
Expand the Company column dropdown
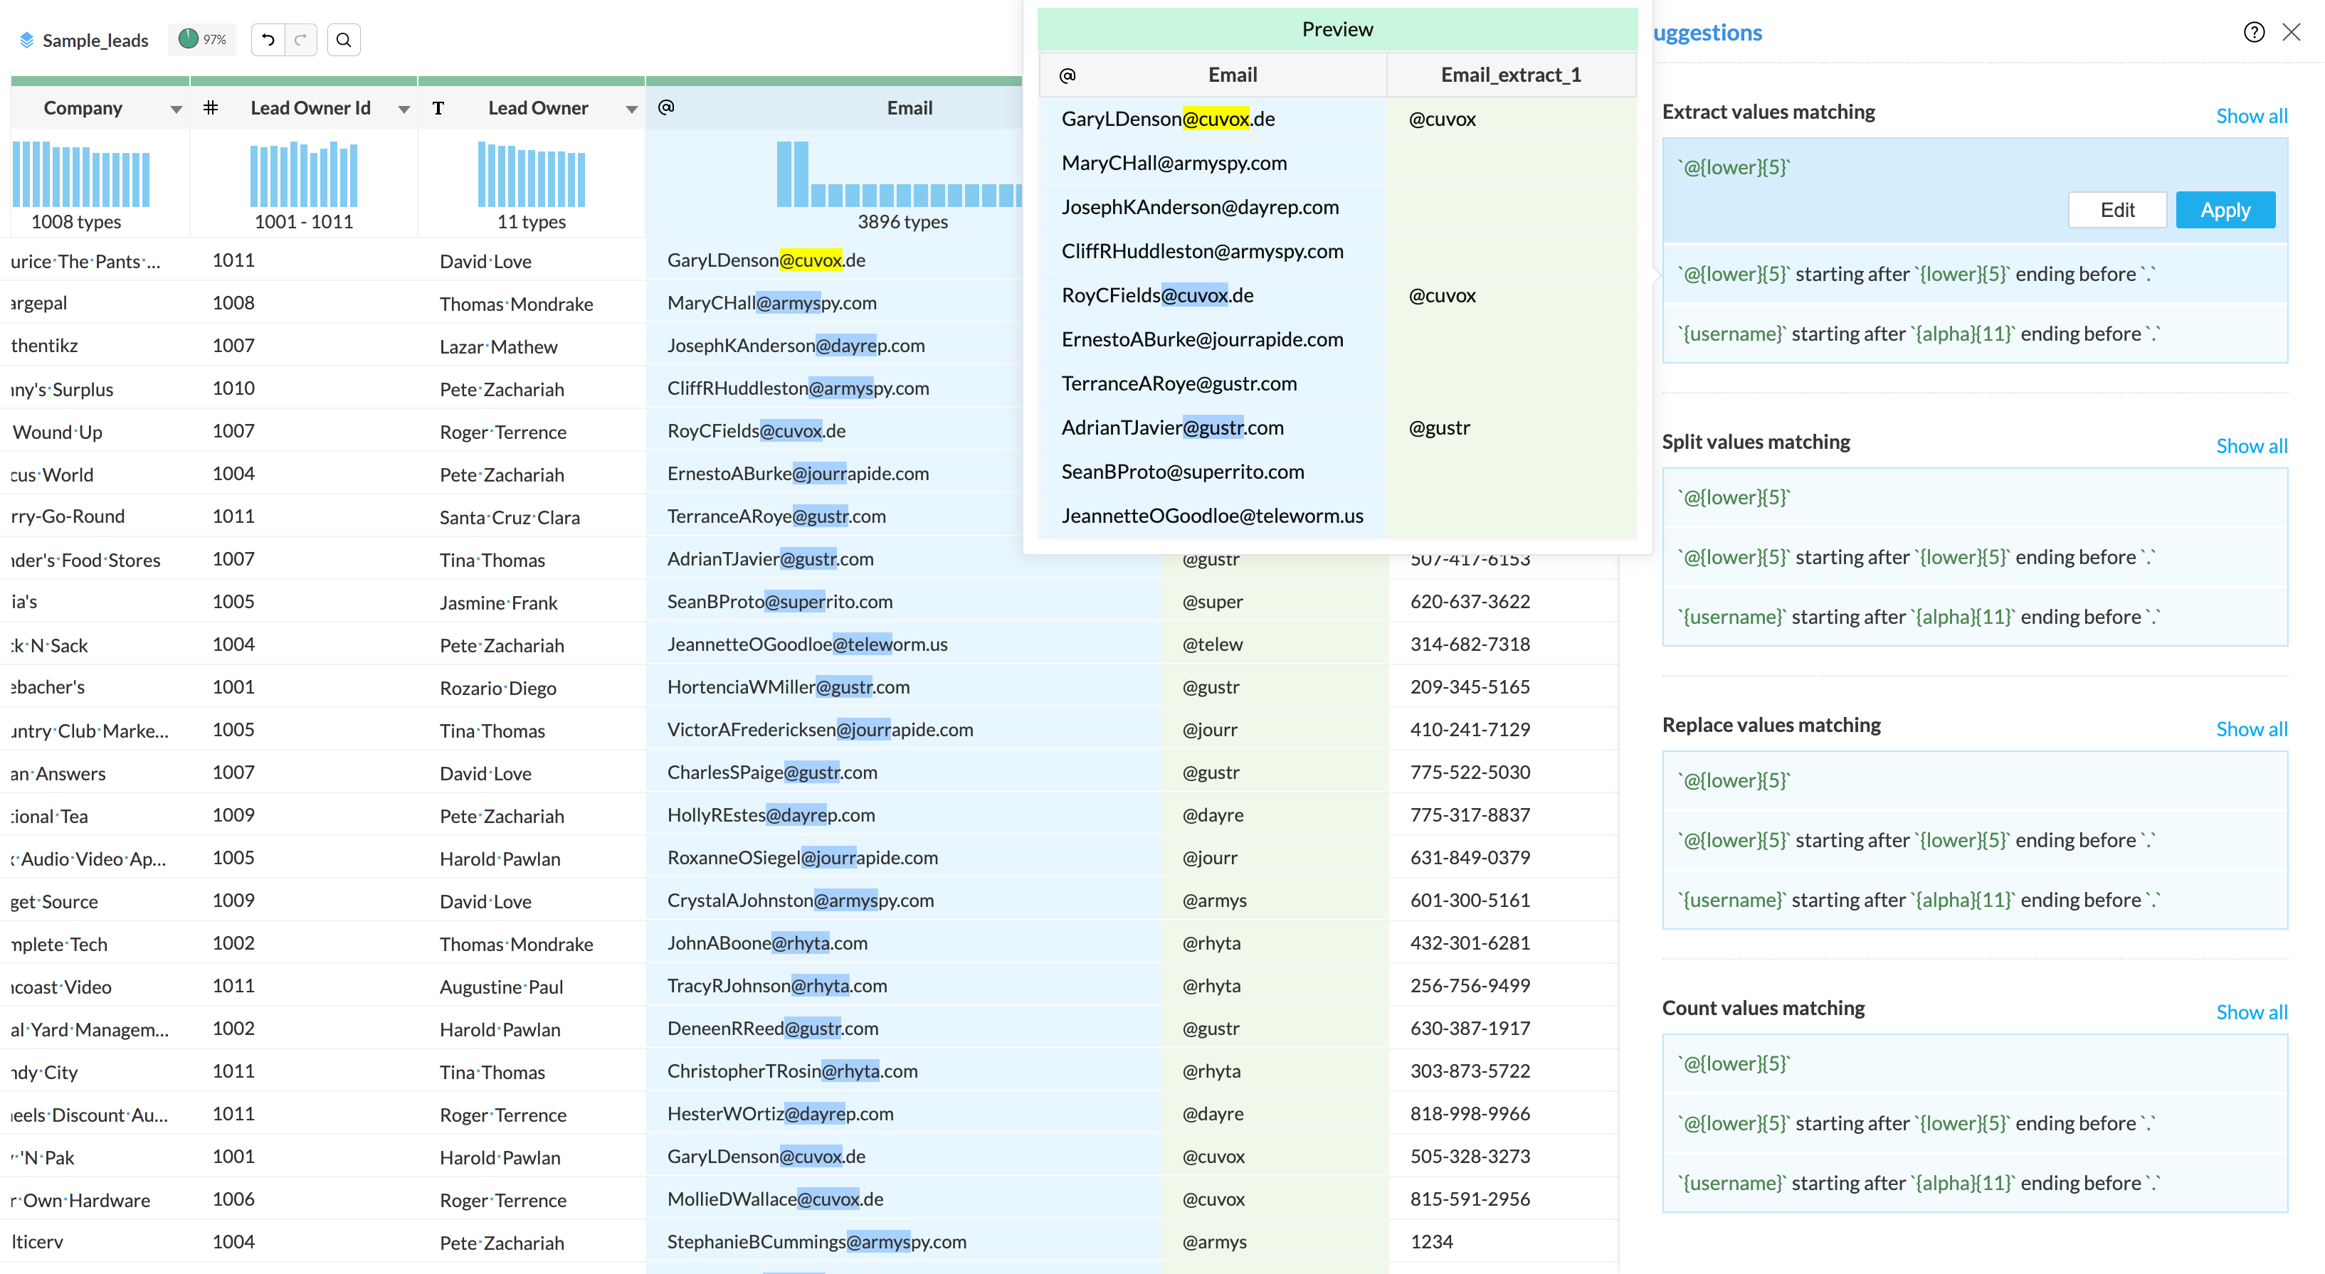(176, 109)
